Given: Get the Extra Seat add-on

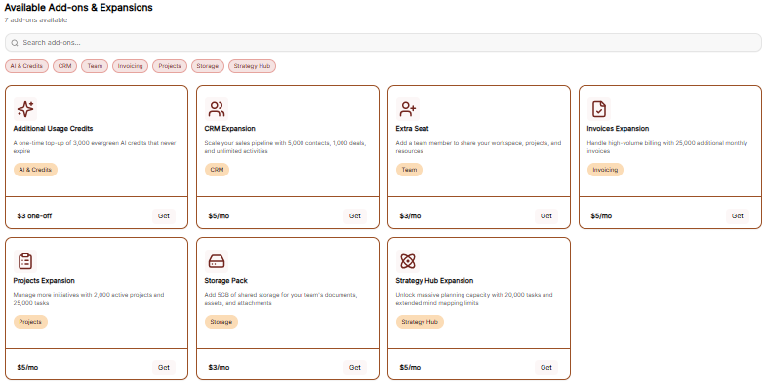Looking at the screenshot, I should 546,216.
